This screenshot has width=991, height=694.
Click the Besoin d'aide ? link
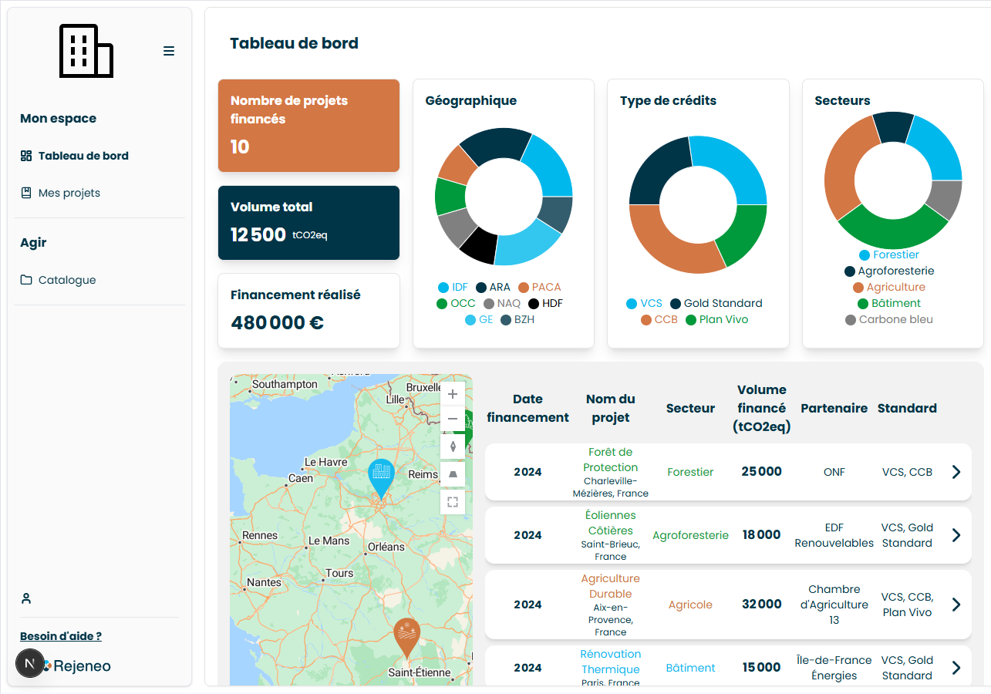click(61, 636)
